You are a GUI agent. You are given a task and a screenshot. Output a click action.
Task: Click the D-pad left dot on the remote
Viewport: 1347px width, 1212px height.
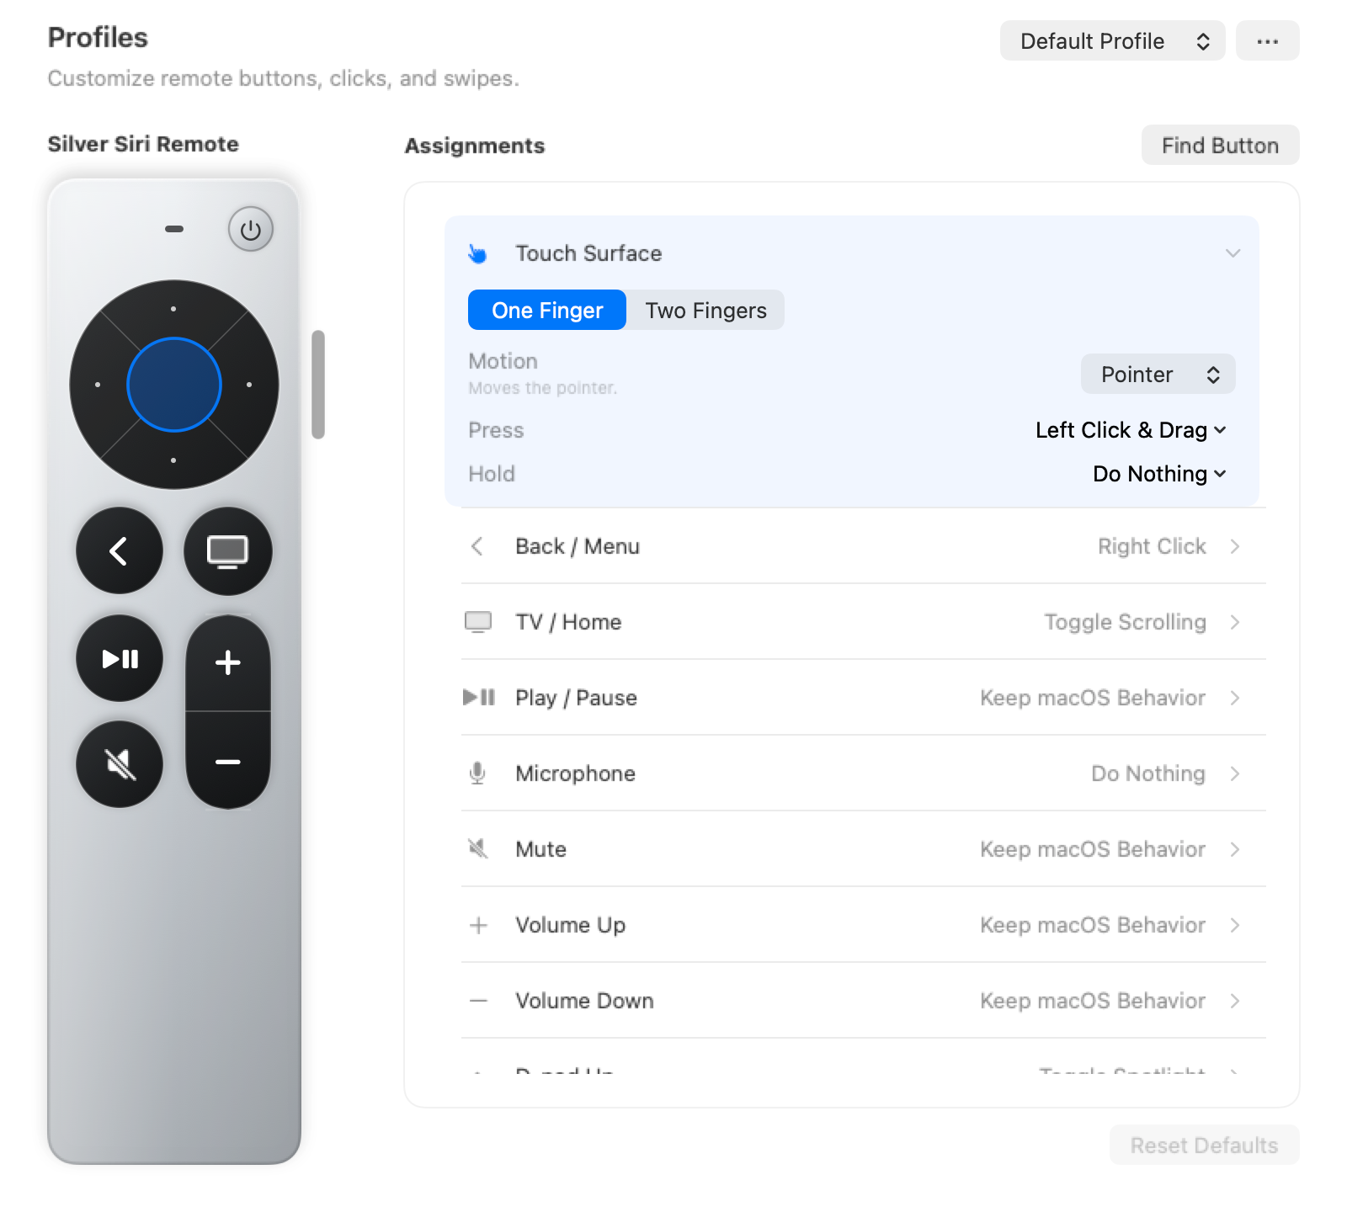98,385
